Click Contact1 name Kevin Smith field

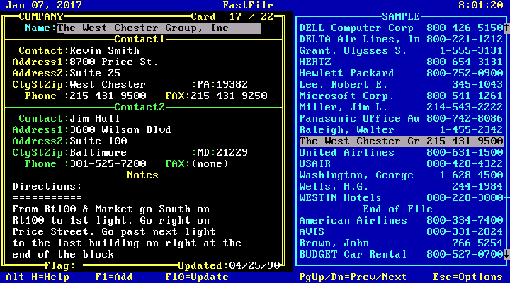click(105, 51)
